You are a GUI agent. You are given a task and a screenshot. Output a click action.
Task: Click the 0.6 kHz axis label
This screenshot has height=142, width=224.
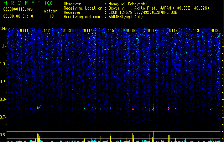click(3, 135)
